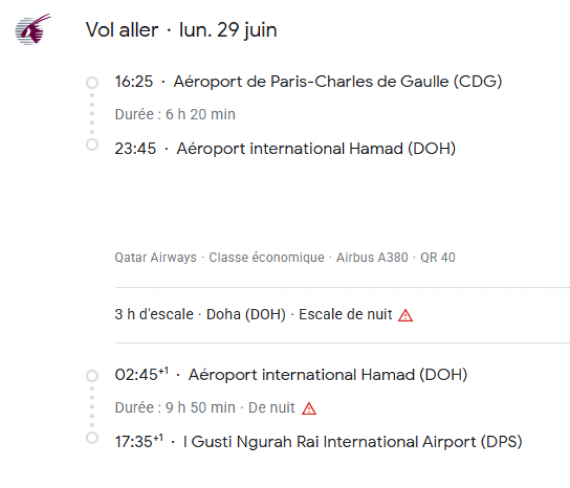Viewport: 570px width, 488px height.
Task: Click the Airbus A380 aircraft label
Action: click(x=372, y=258)
